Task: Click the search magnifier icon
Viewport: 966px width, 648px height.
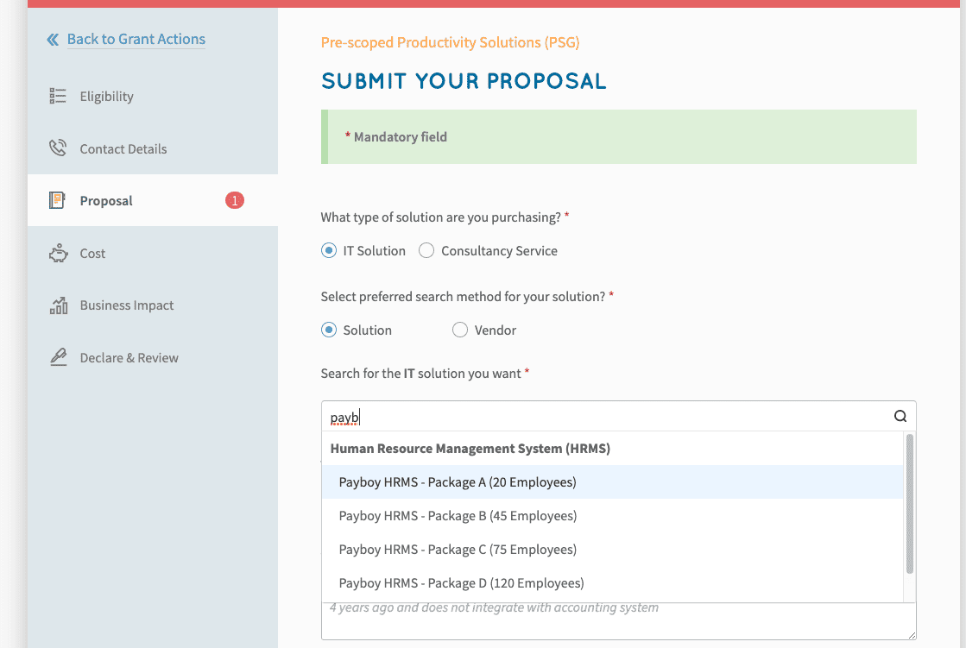Action: (900, 416)
